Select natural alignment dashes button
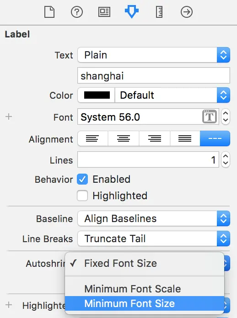 point(215,138)
